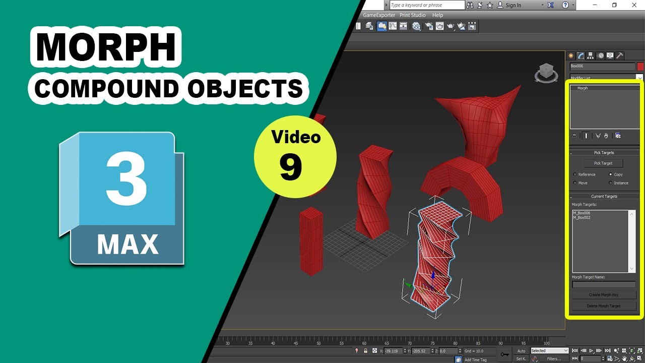Switch to the Modify panel tab

580,55
